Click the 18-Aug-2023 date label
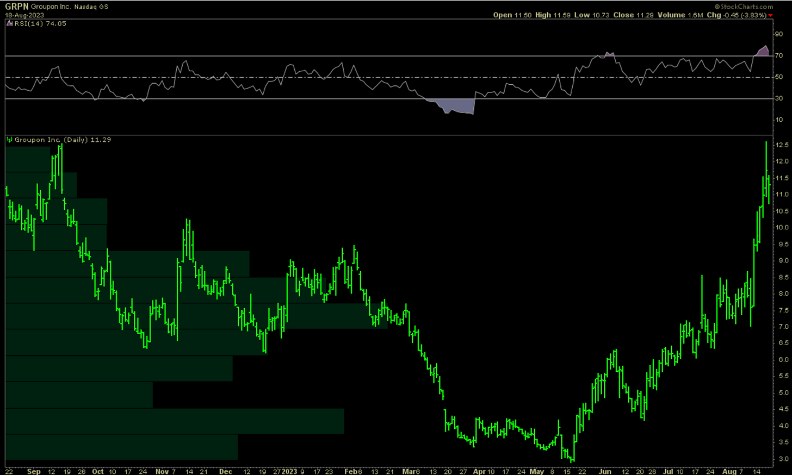 [24, 15]
